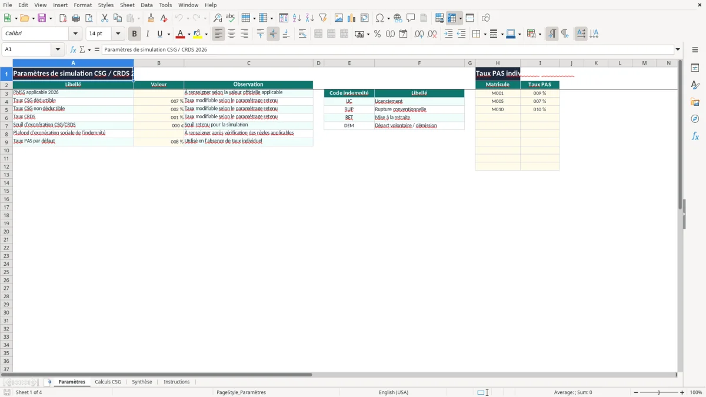The height and width of the screenshot is (397, 706).
Task: Select column C header
Action: point(248,63)
